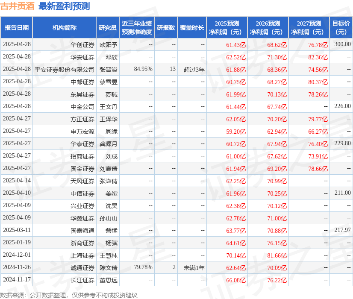
Task: Click the 84.95% accuracy value for 平安证券
Action: pos(144,69)
